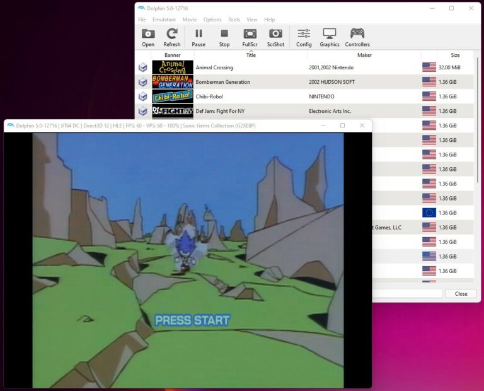
Task: Select the Animal Crossing banner thumbnail
Action: tap(173, 67)
